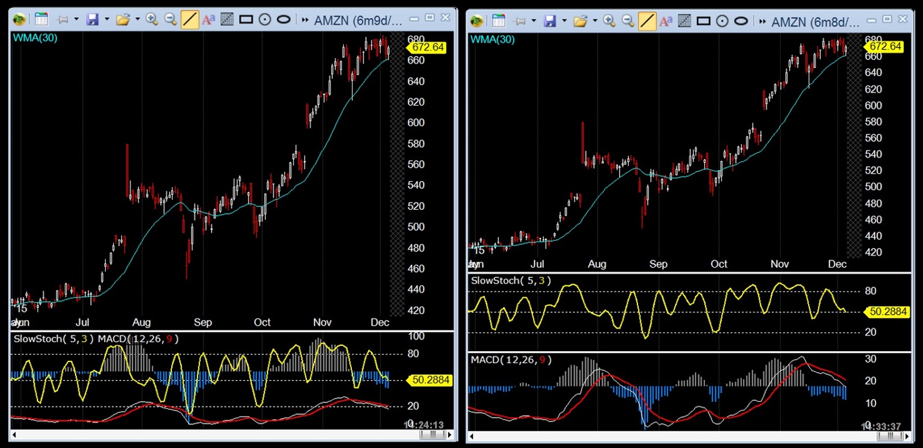Click the green app logo in left chart window
923x448 pixels.
click(19, 20)
